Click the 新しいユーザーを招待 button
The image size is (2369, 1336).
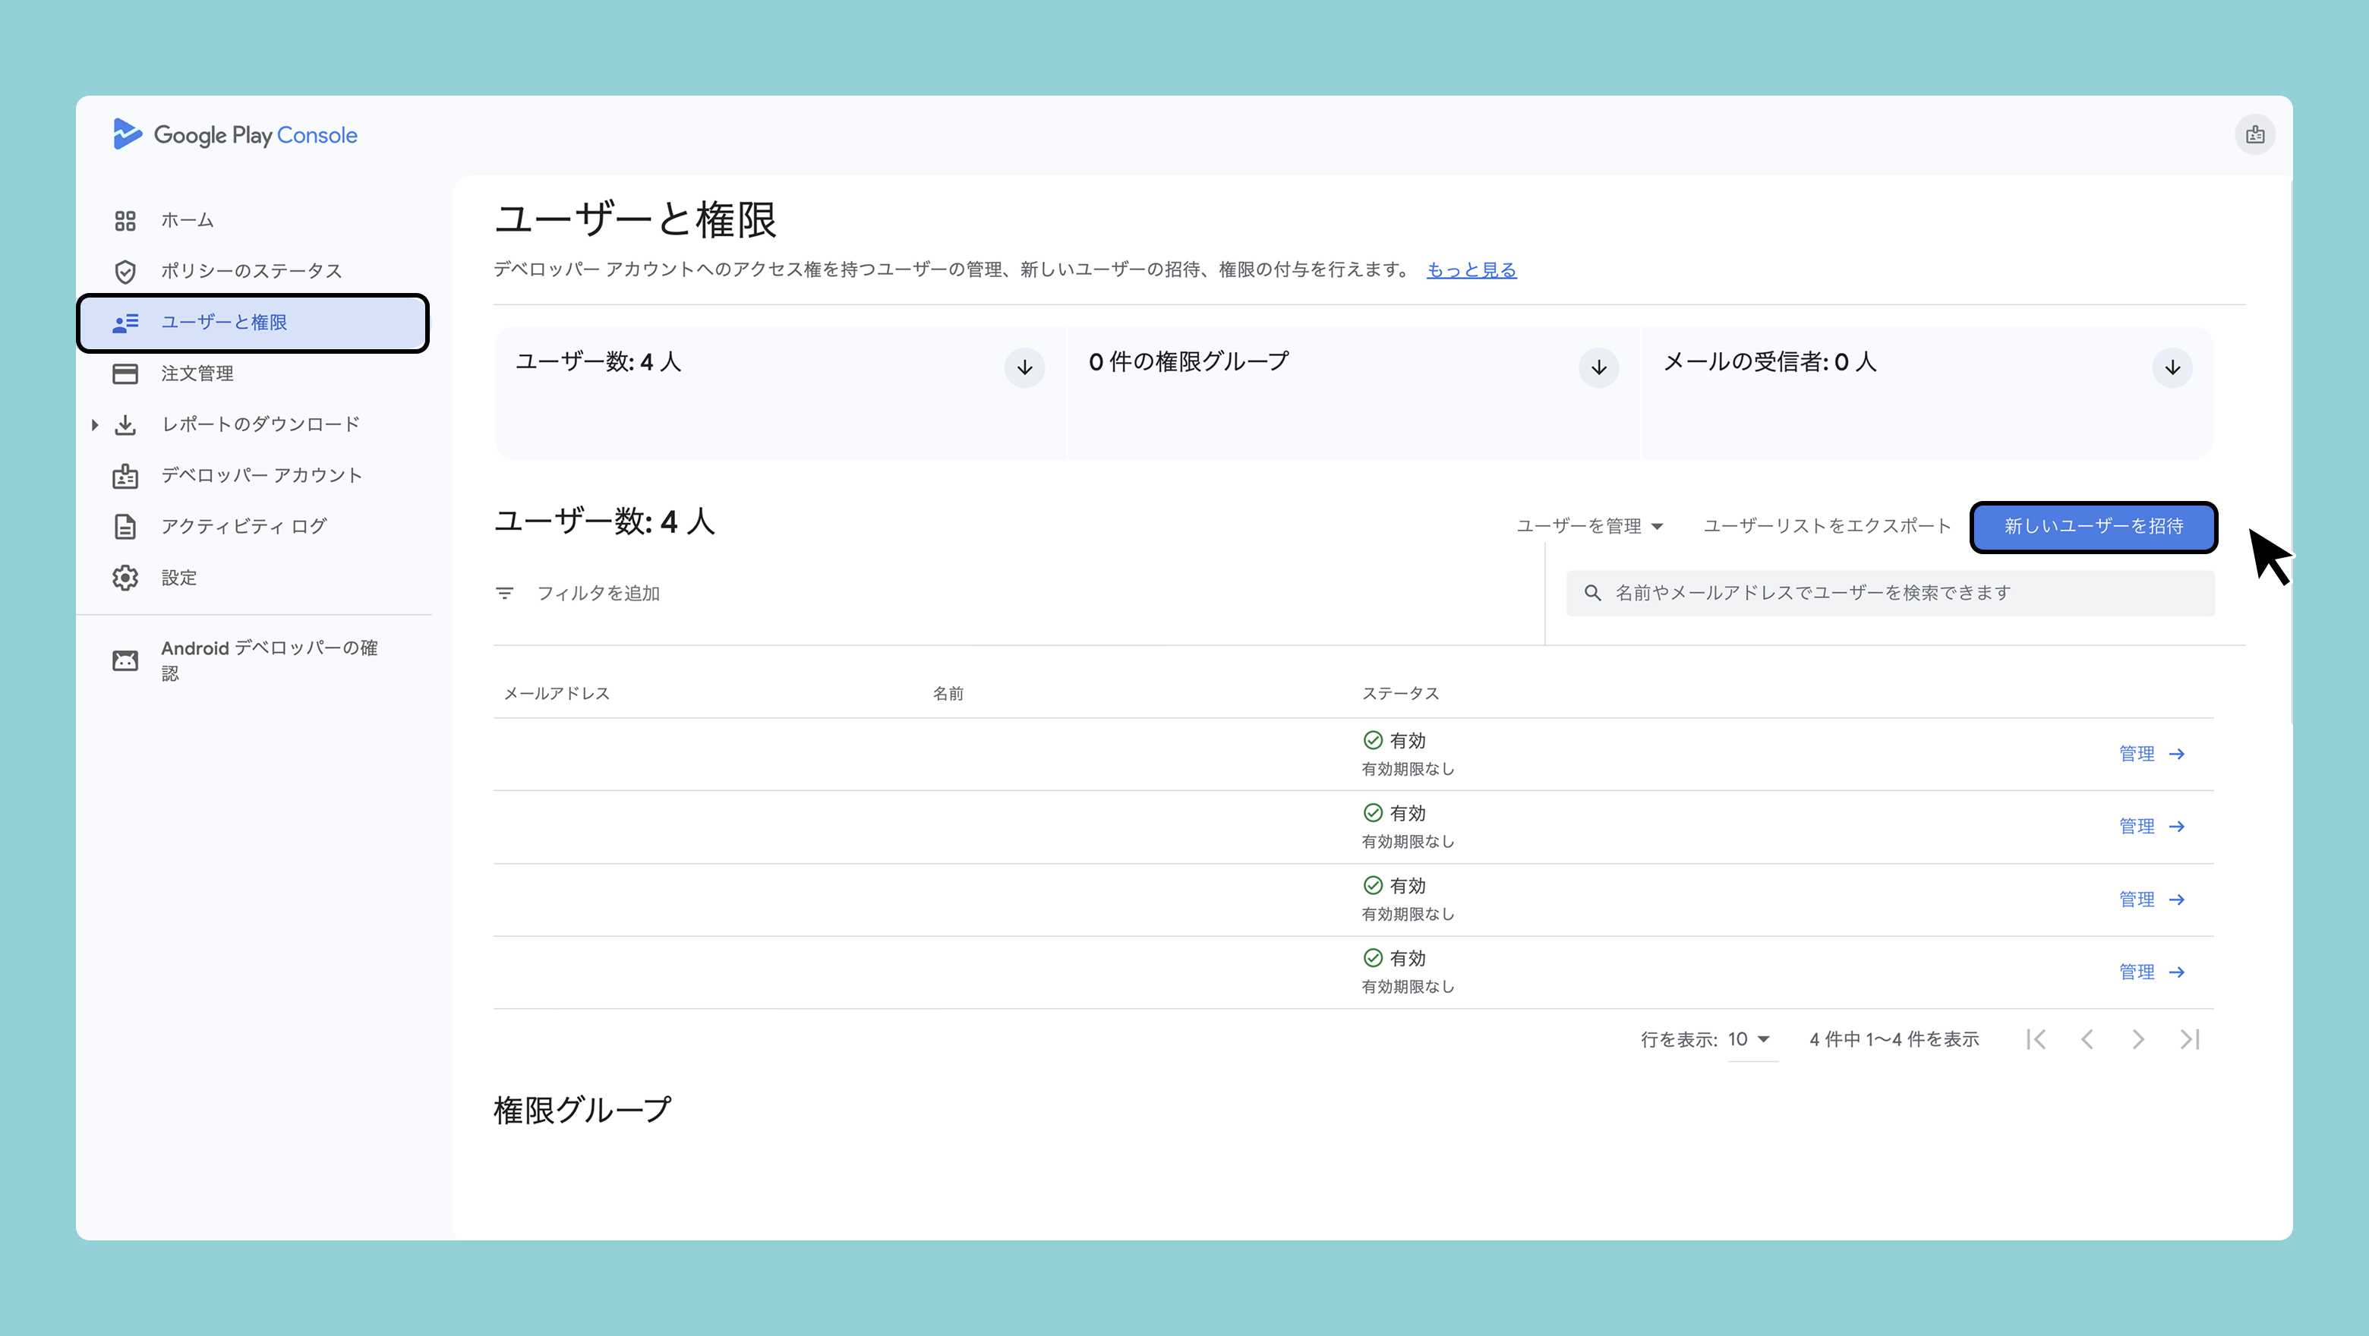2093,526
